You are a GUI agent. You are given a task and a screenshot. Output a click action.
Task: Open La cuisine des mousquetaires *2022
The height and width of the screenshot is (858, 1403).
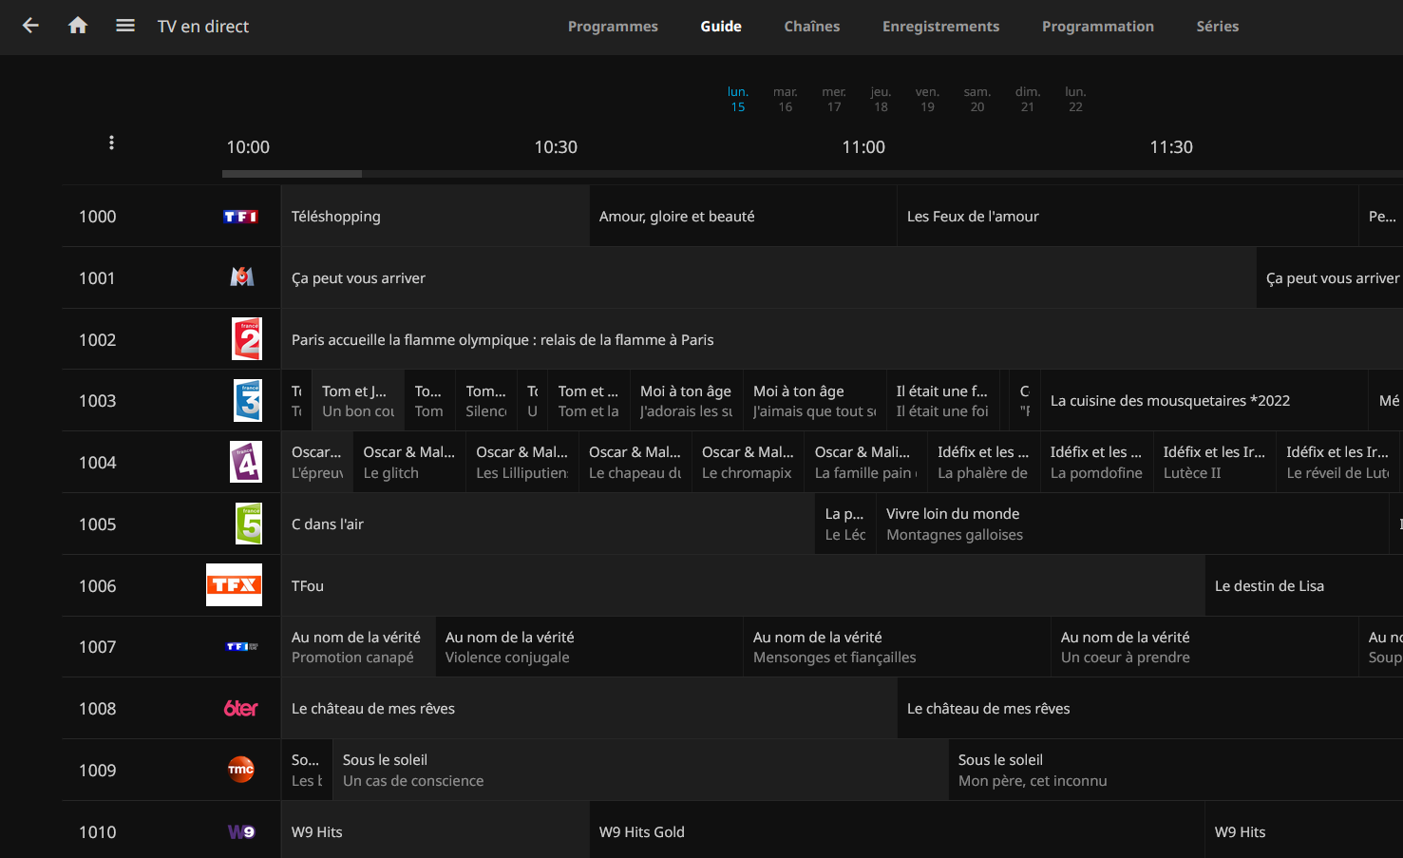(x=1204, y=401)
